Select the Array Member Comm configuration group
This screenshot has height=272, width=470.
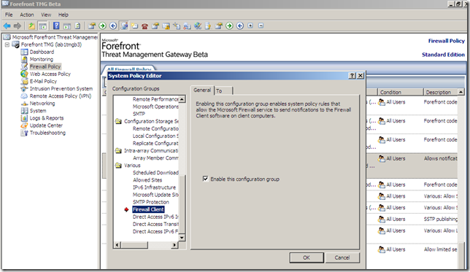click(155, 158)
